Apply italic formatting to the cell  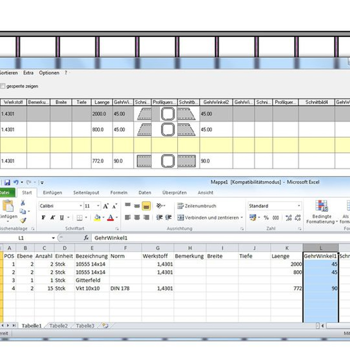[x=52, y=217]
